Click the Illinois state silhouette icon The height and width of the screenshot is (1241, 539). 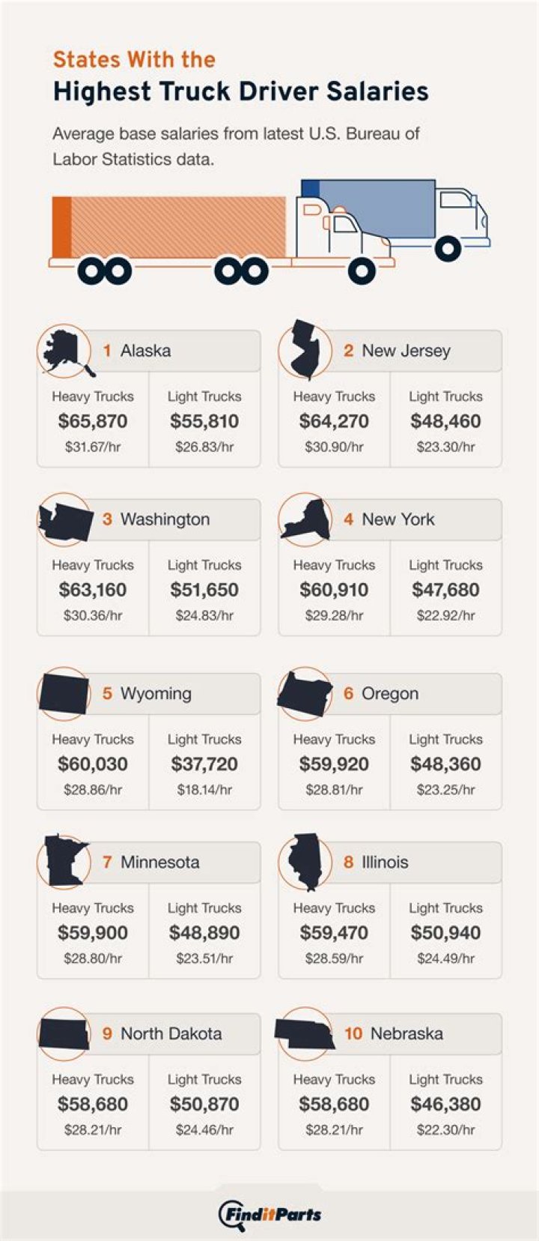305,862
